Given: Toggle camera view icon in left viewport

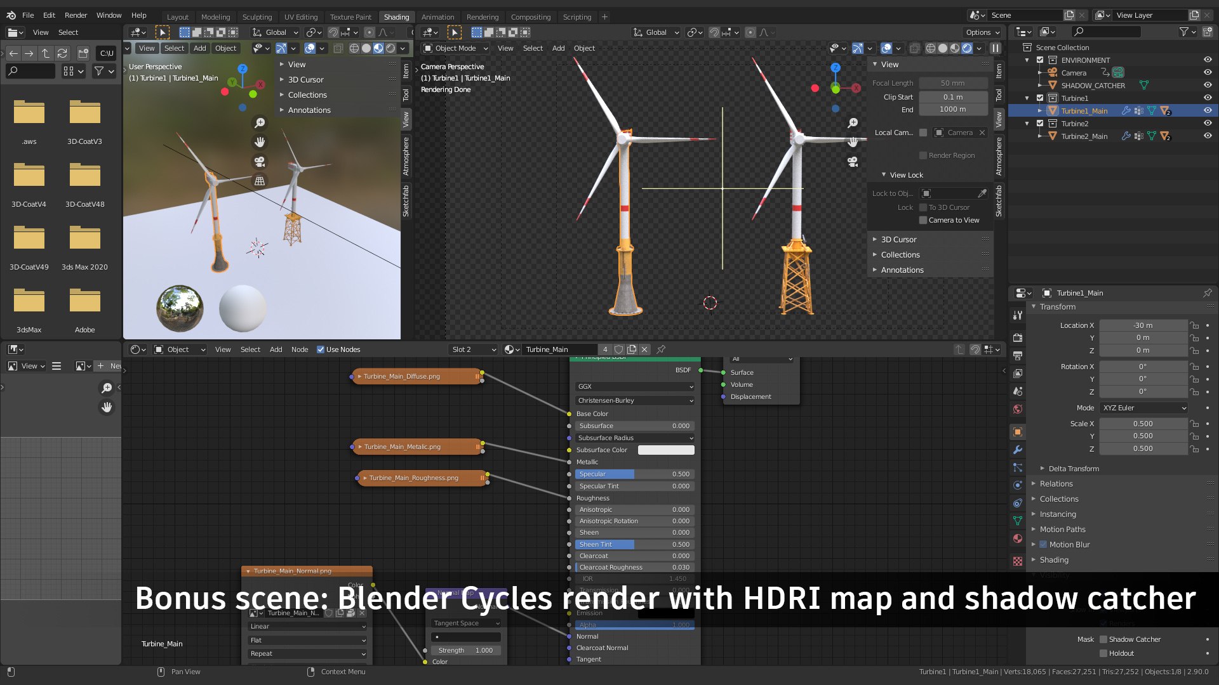Looking at the screenshot, I should [260, 162].
